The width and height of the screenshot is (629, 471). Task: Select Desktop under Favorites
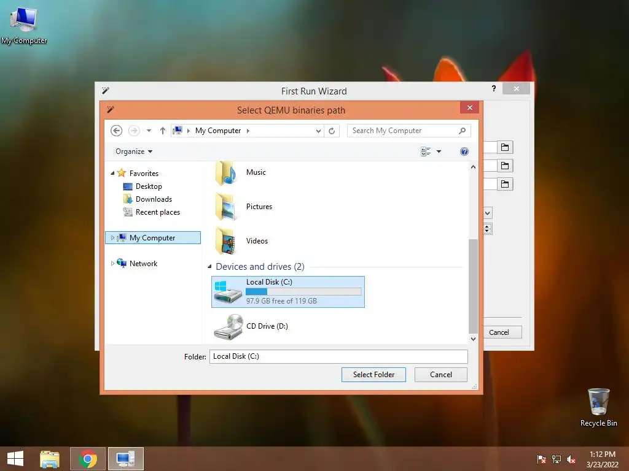[x=149, y=186]
